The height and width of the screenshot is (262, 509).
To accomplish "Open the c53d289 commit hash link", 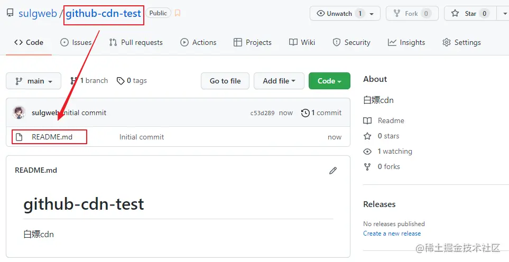I will [x=262, y=113].
